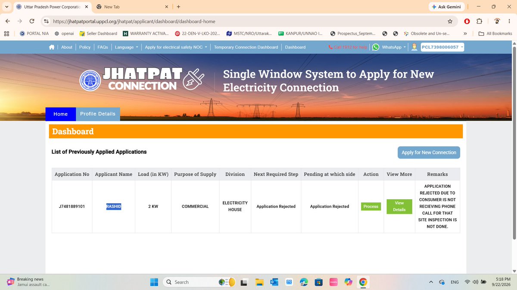This screenshot has width=517, height=290.
Task: Open the FAQs menu item
Action: coord(103,47)
